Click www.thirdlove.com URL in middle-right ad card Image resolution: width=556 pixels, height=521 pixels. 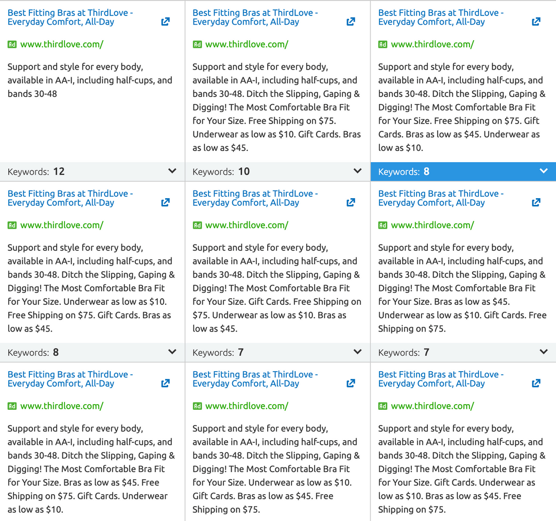click(x=432, y=225)
